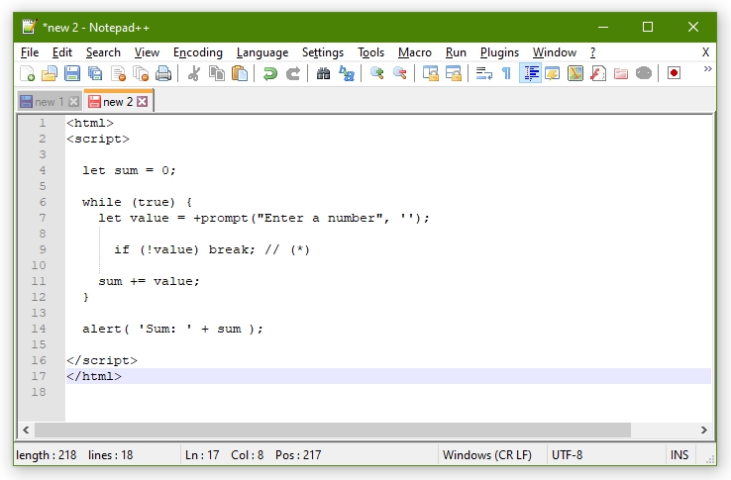Click the alert( 'Sum: ' + sum ) line
This screenshot has height=480, width=731.
pos(172,329)
